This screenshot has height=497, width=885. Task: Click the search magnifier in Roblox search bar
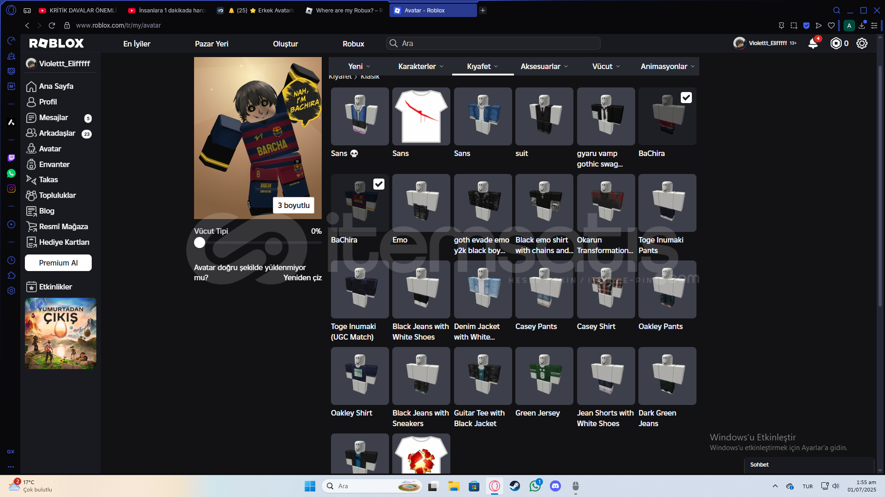coord(393,43)
